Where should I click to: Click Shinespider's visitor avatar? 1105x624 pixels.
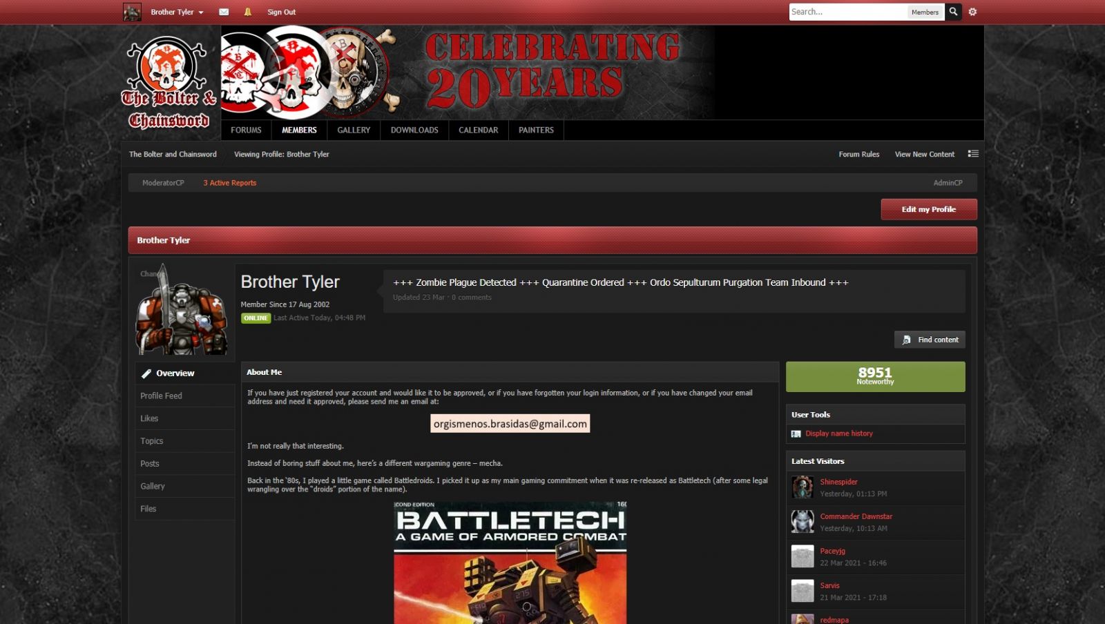pyautogui.click(x=803, y=487)
